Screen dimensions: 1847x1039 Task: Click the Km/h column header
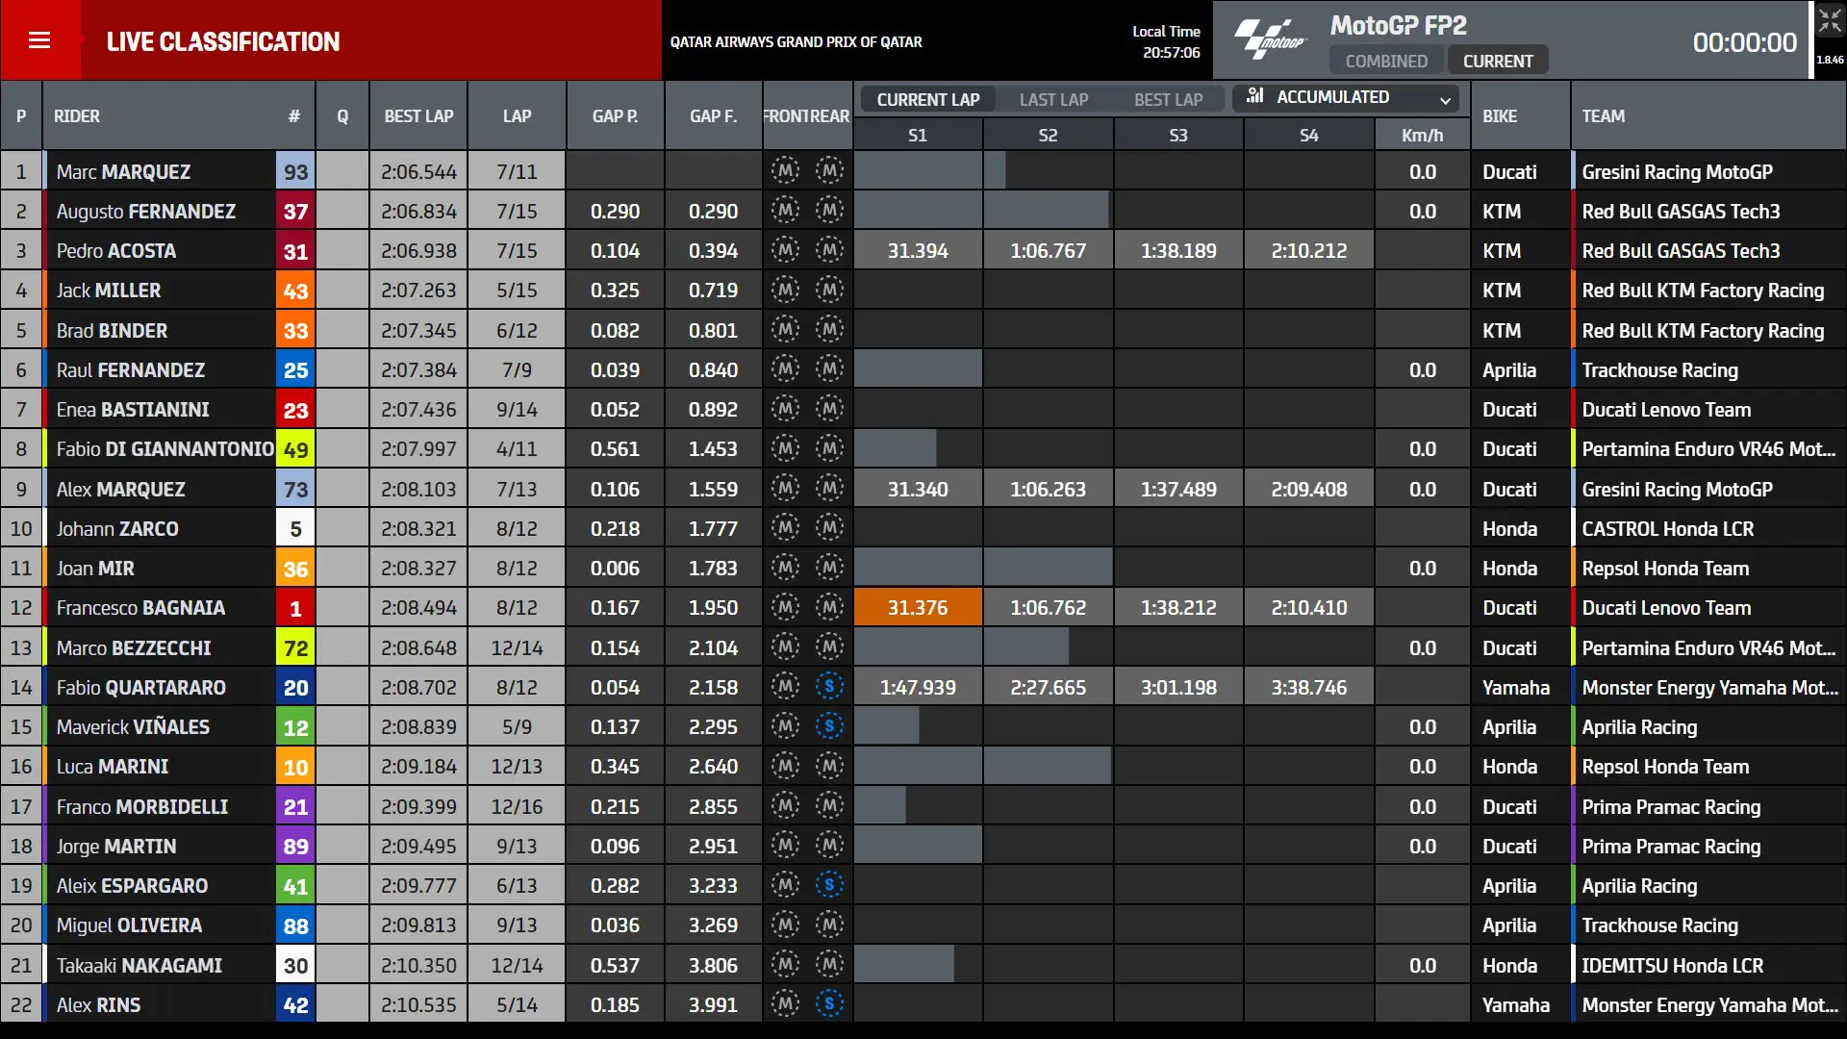(x=1422, y=136)
